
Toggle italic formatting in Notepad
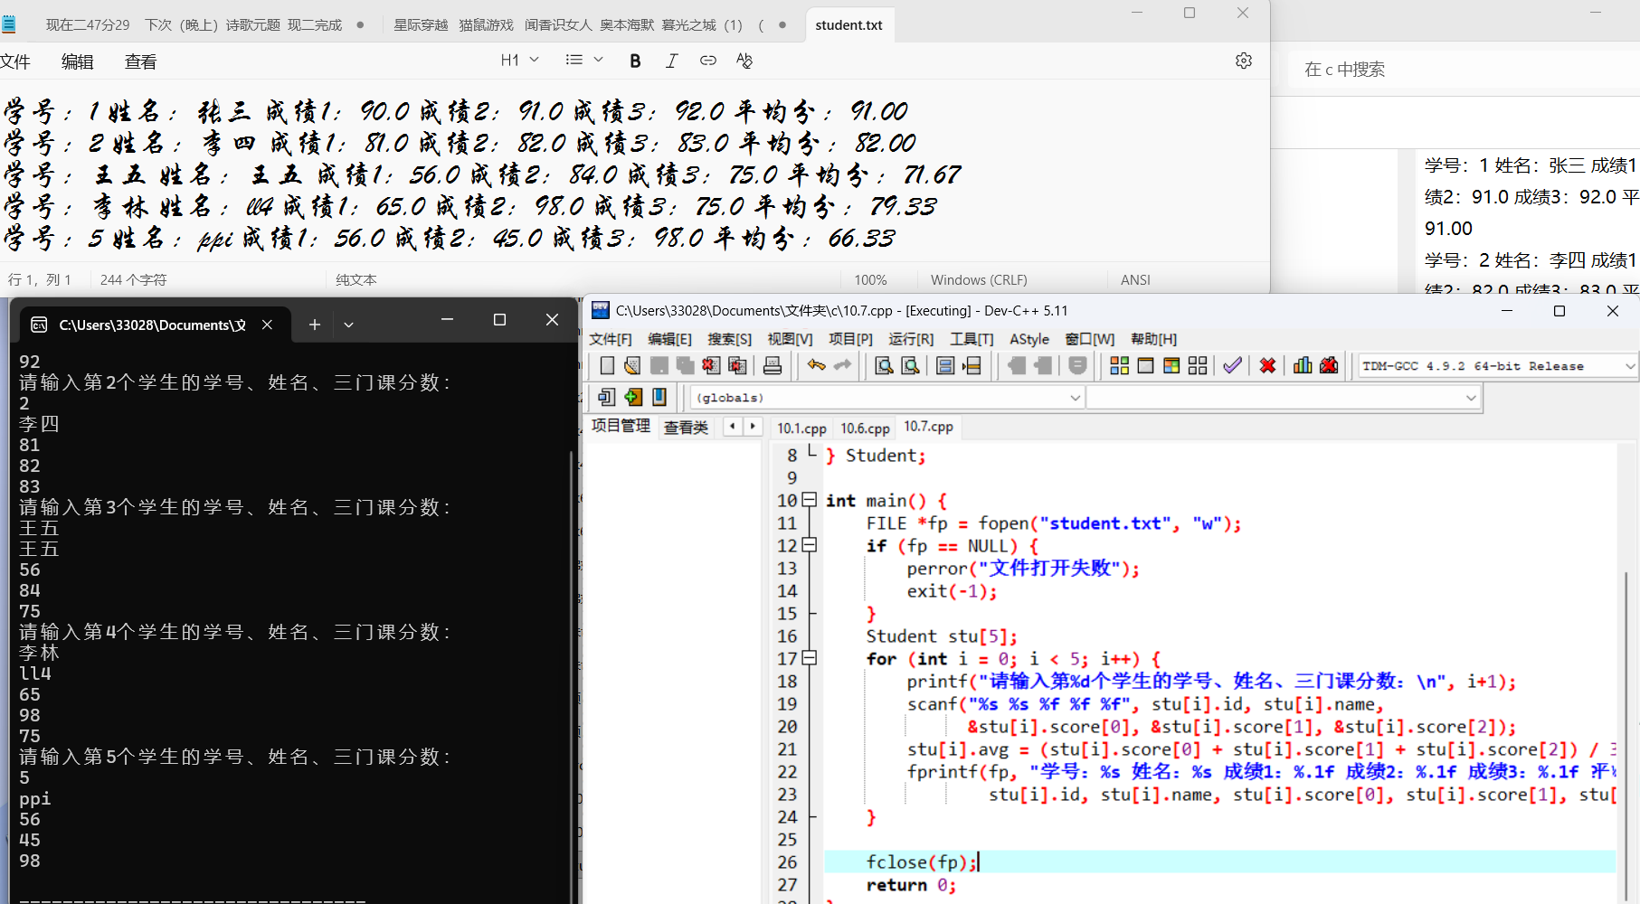point(671,61)
